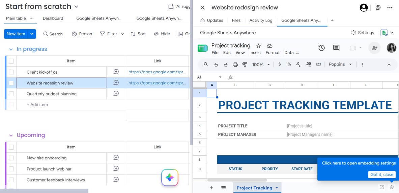Open conversation for Product launch webinar
The image size is (399, 193).
pos(116,169)
